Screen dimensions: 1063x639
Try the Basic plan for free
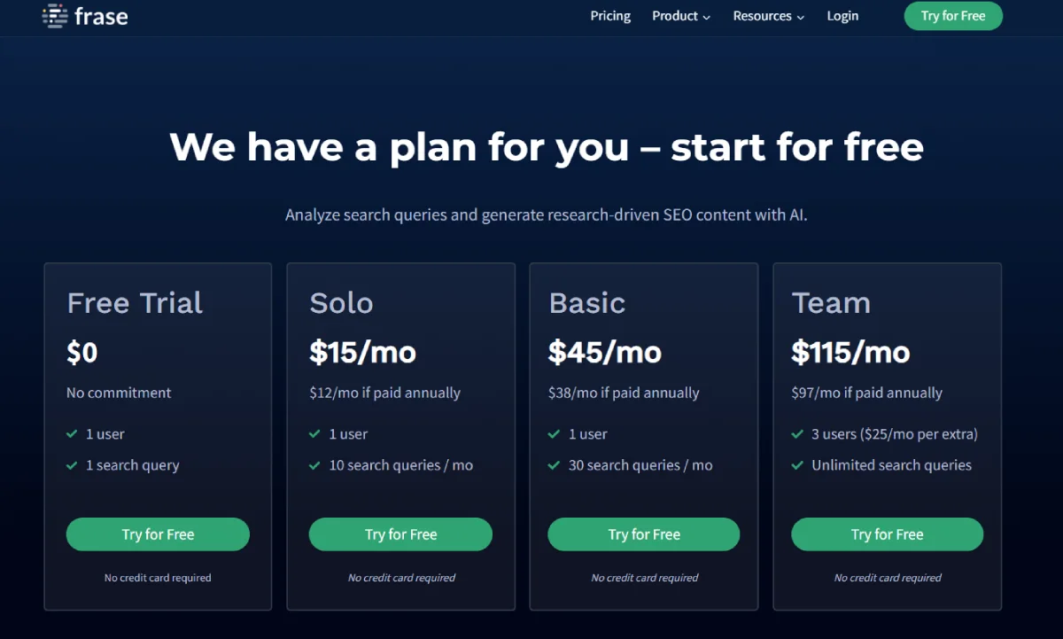[x=643, y=534]
